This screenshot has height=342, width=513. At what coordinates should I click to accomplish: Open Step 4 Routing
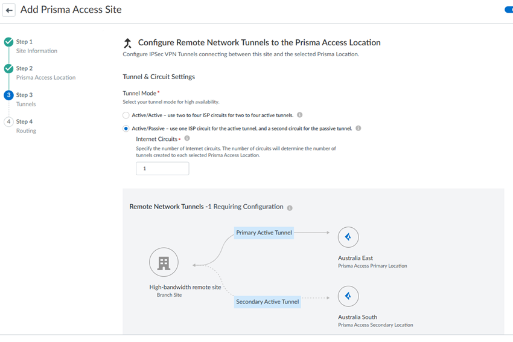pos(26,126)
